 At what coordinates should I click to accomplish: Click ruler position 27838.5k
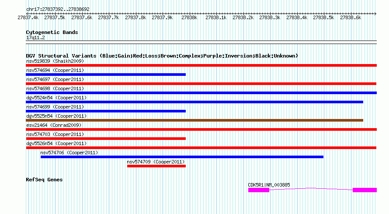tap(324, 17)
